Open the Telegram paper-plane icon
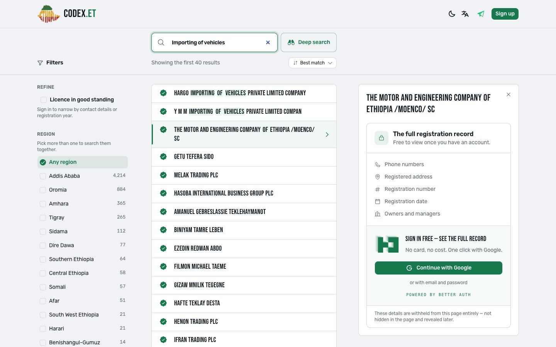 pyautogui.click(x=481, y=14)
